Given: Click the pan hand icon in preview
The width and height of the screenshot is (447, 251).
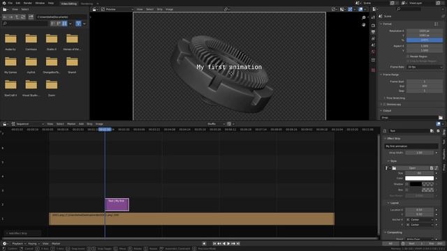Looking at the screenshot, I should pyautogui.click(x=364, y=25).
